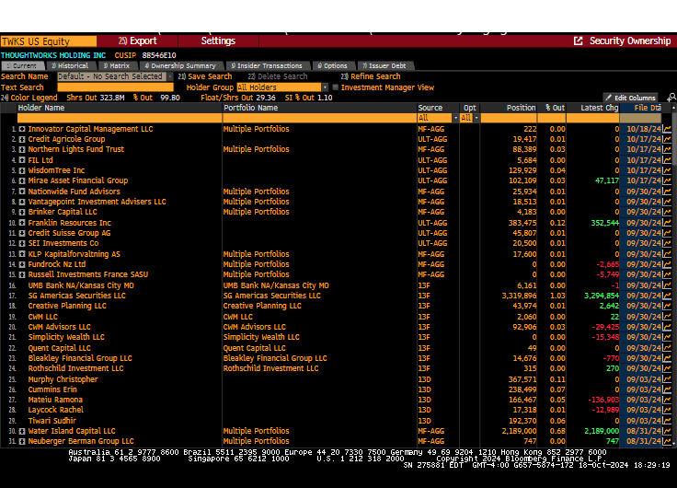The height and width of the screenshot is (488, 677).
Task: Open chart icon for Innovator Capital Management row
Action: coord(667,129)
